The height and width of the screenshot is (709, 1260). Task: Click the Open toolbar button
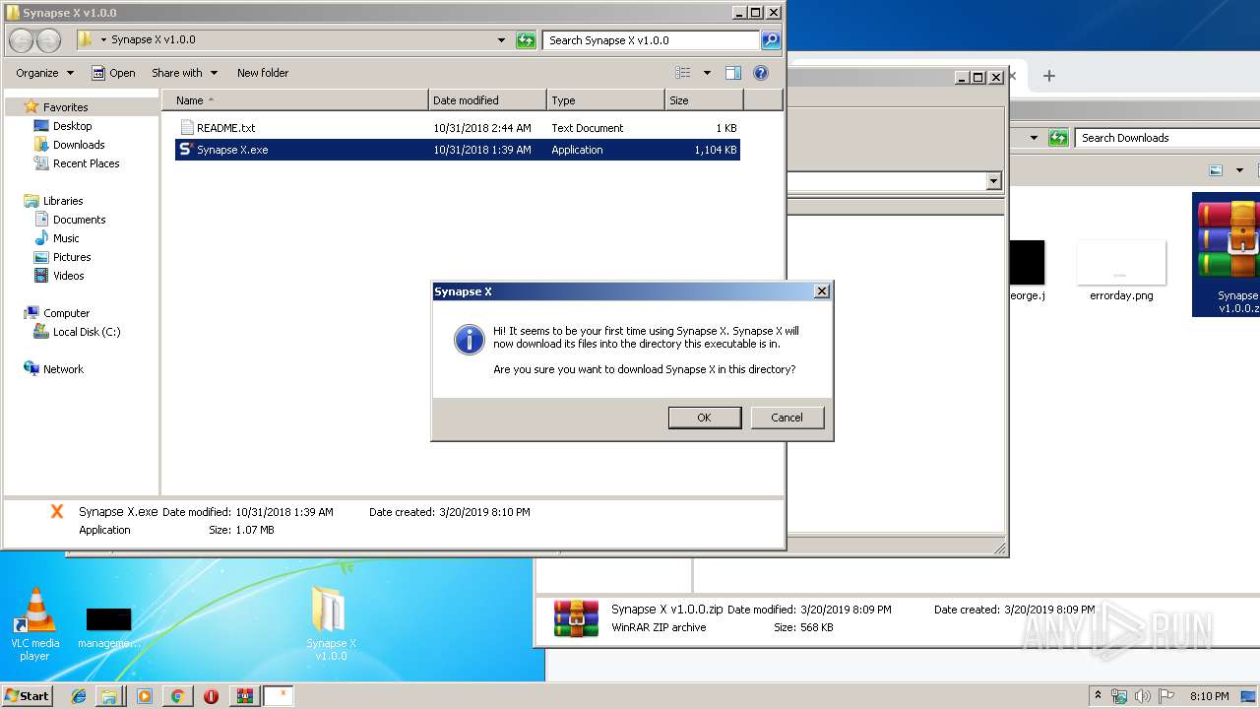coord(113,73)
